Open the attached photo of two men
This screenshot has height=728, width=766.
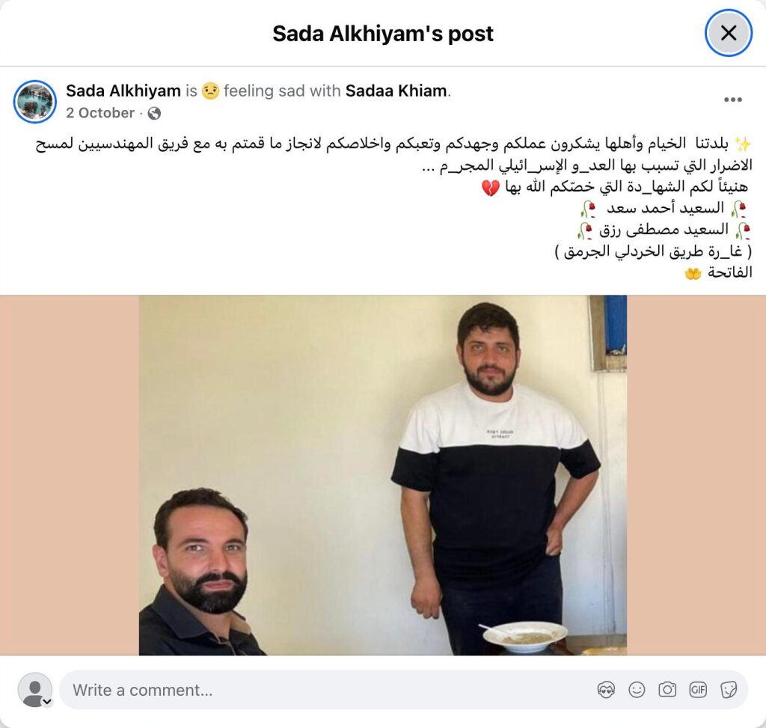click(382, 475)
